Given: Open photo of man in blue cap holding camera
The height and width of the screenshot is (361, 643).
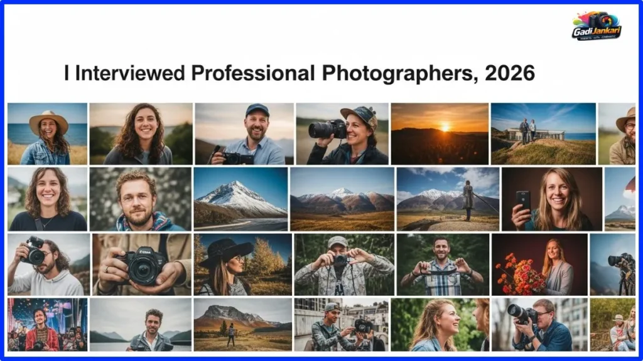Looking at the screenshot, I should (x=244, y=134).
